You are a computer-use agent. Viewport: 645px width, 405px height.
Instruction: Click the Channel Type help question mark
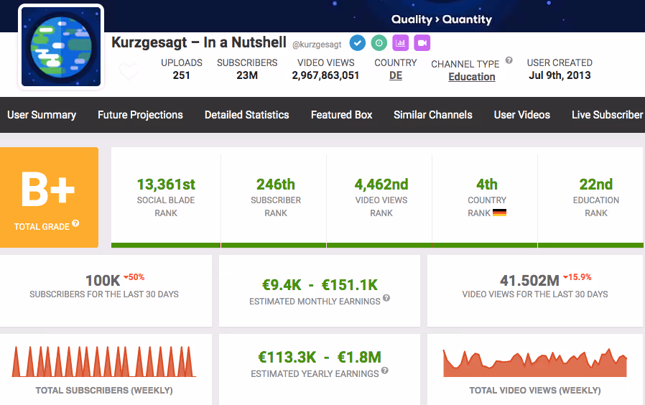[x=509, y=60]
